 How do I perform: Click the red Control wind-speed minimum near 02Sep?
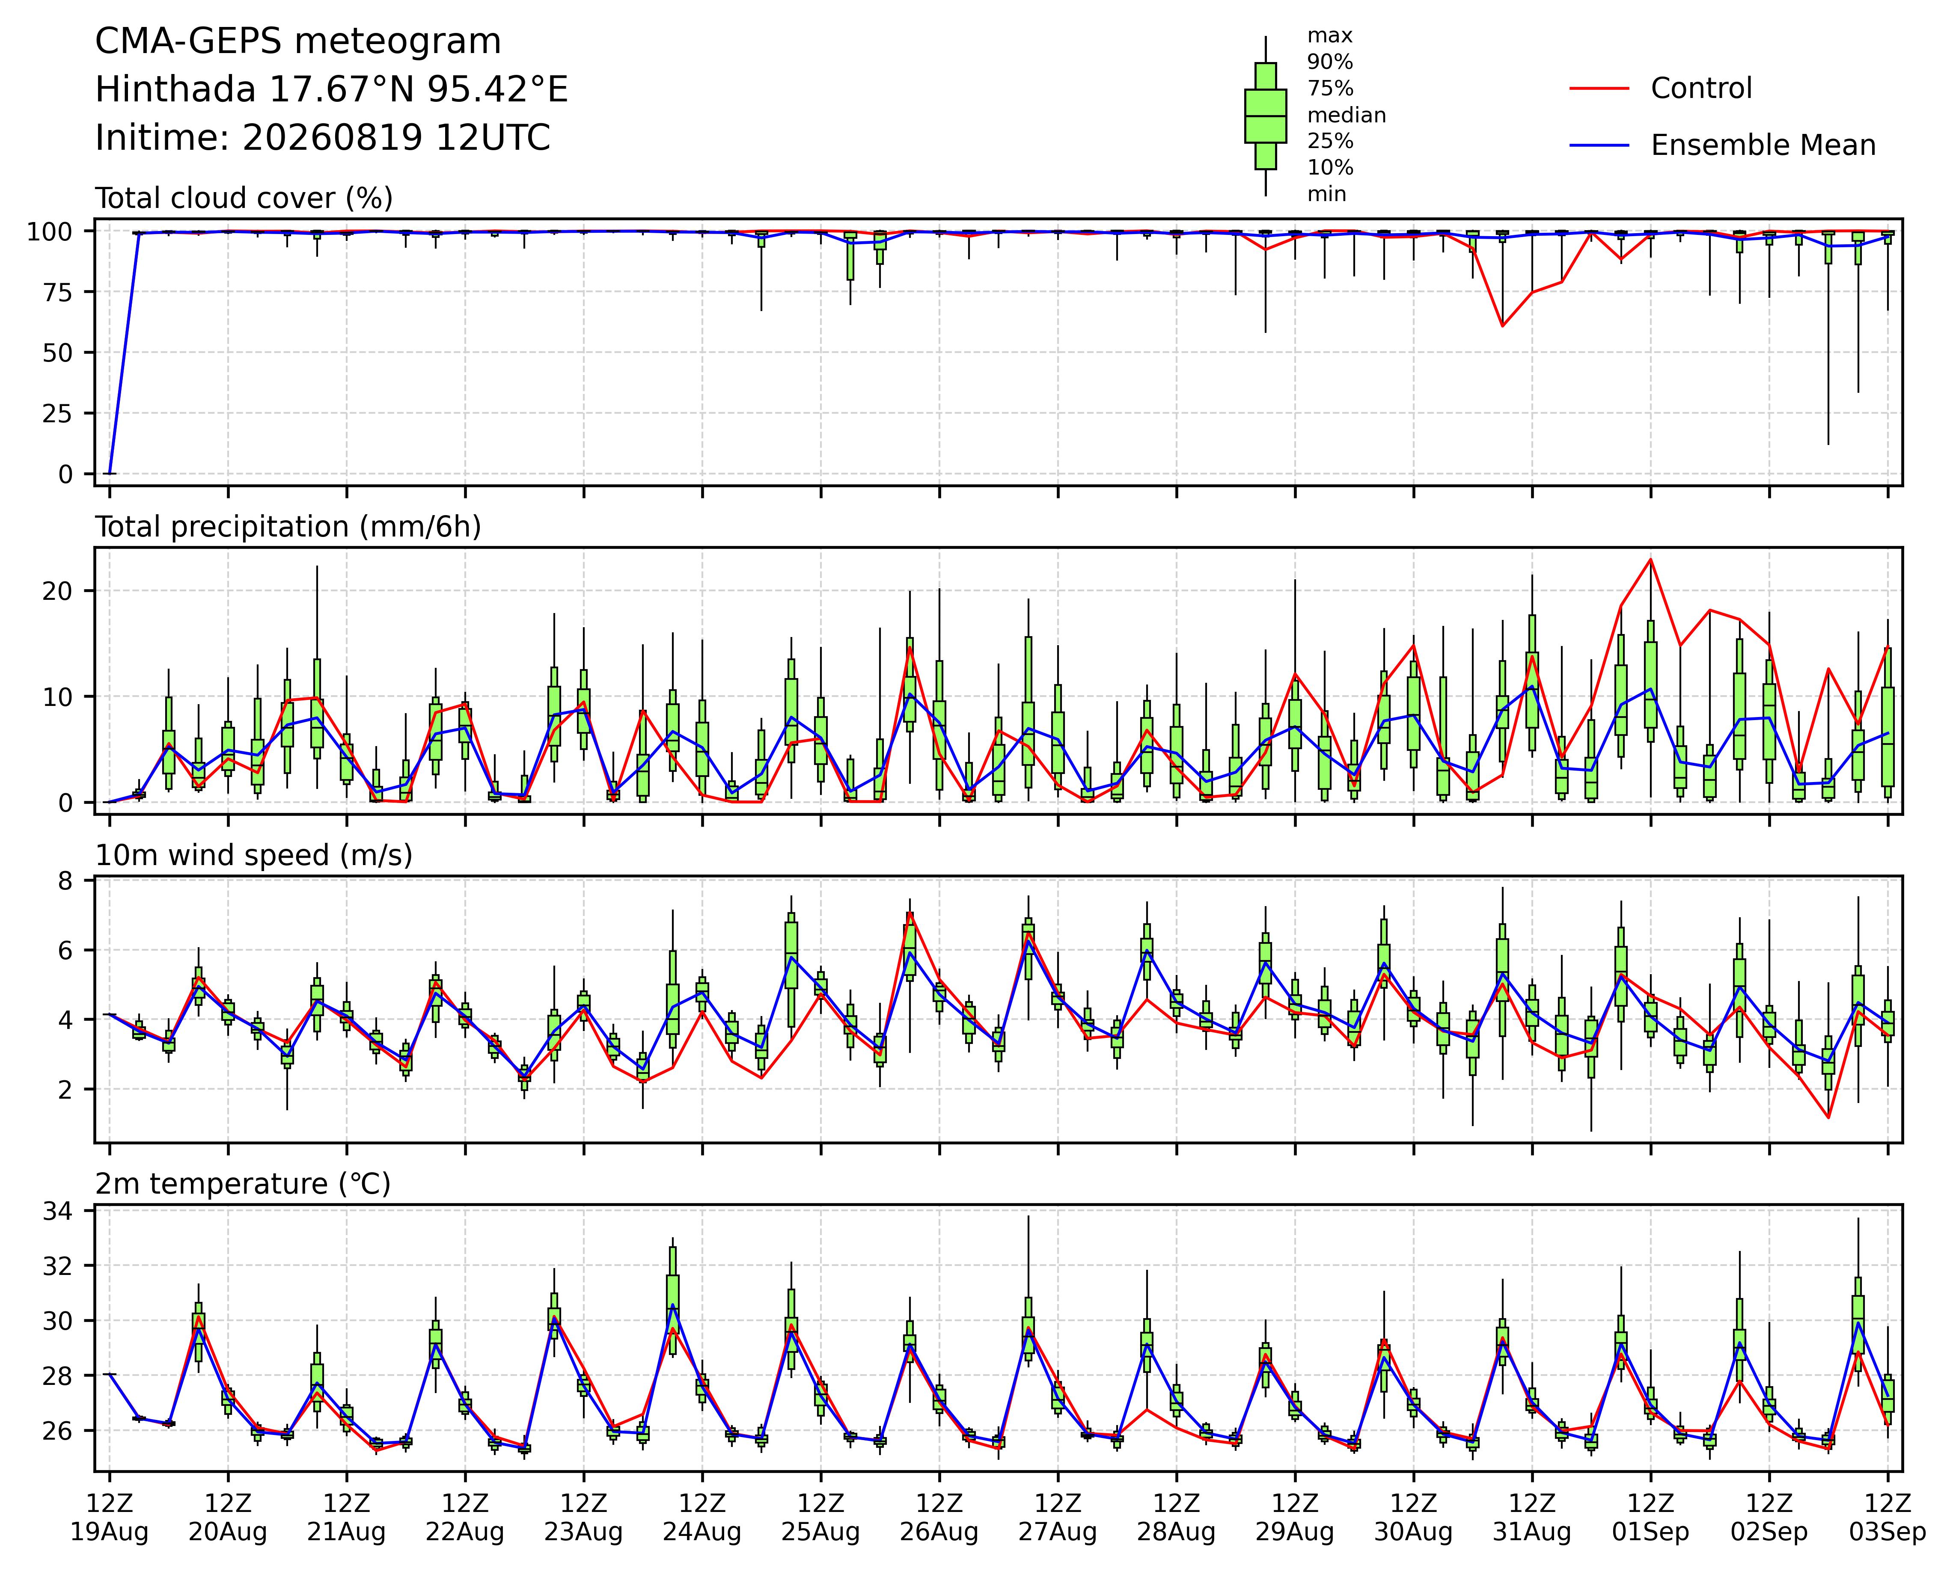click(1828, 1117)
